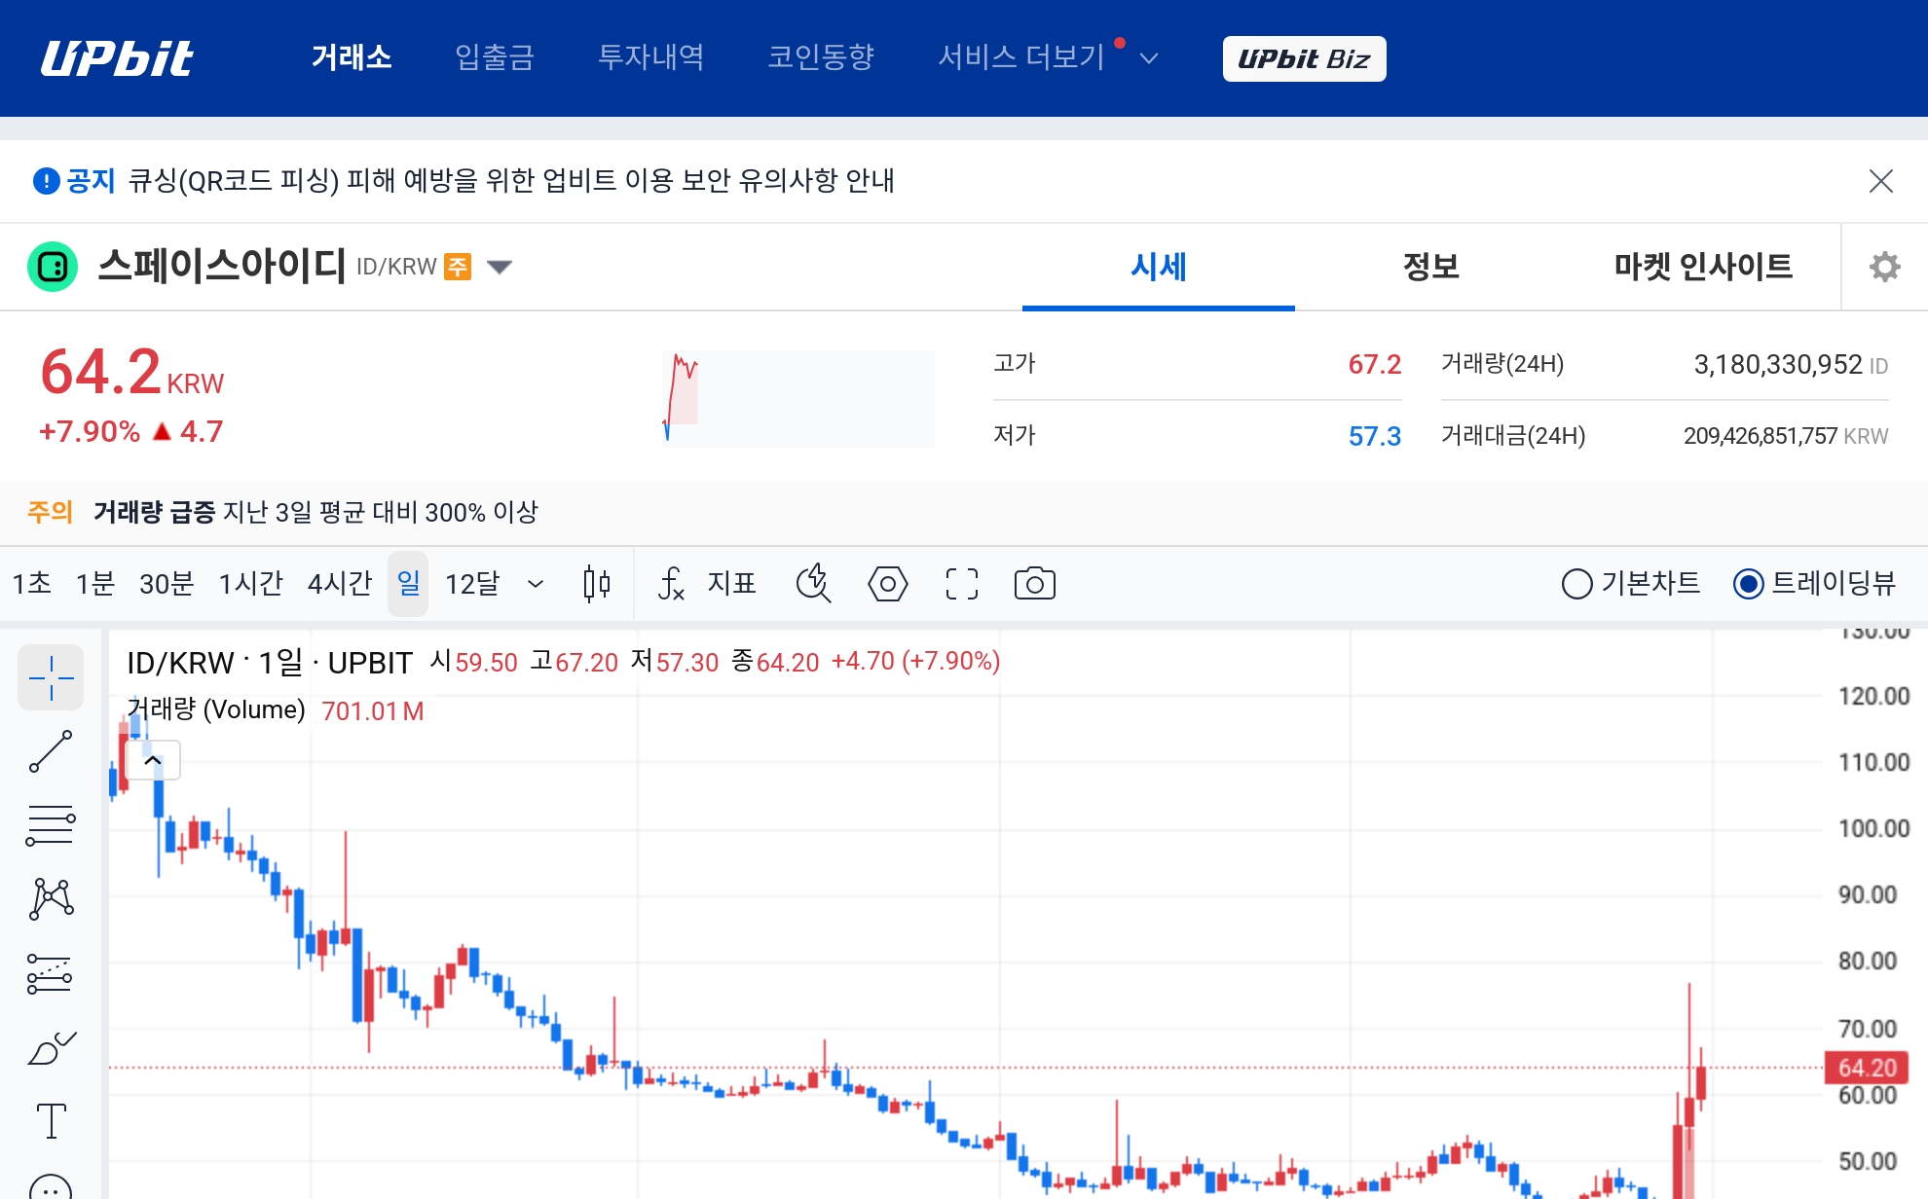Viewport: 1928px width, 1199px height.
Task: Click the lightning quick-search chart icon
Action: click(x=813, y=584)
